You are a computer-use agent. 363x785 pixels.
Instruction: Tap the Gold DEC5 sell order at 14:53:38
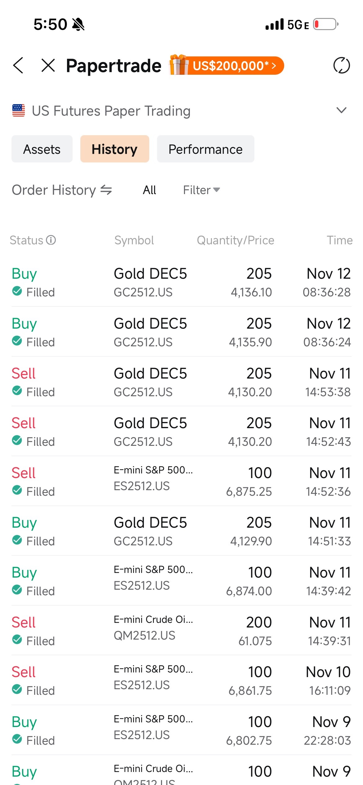181,381
